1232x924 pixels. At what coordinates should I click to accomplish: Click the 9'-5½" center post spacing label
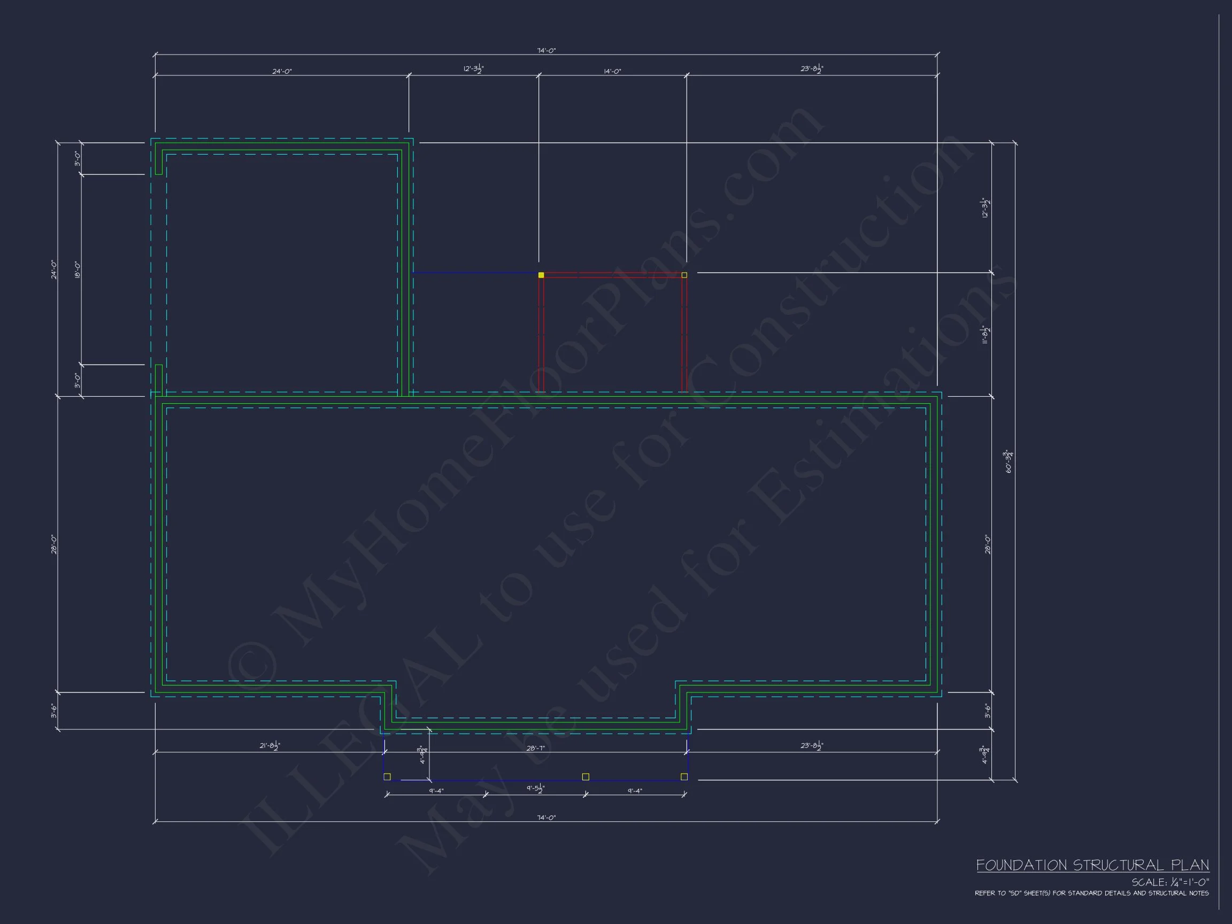[x=535, y=788]
